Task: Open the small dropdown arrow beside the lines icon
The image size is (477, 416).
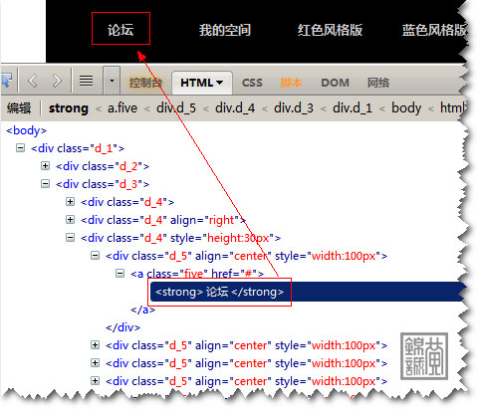Action: (112, 81)
